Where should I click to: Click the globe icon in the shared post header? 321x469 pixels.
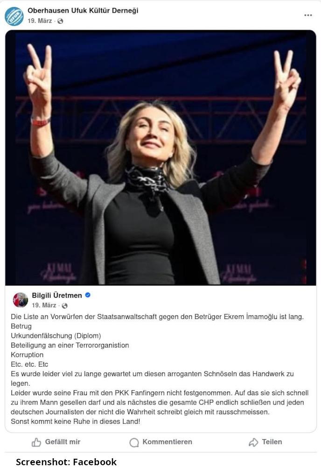[64, 306]
